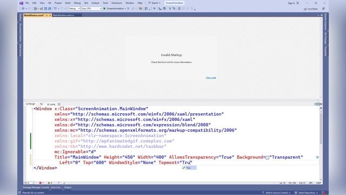Click the closing </Window> tag

[x=45, y=168]
